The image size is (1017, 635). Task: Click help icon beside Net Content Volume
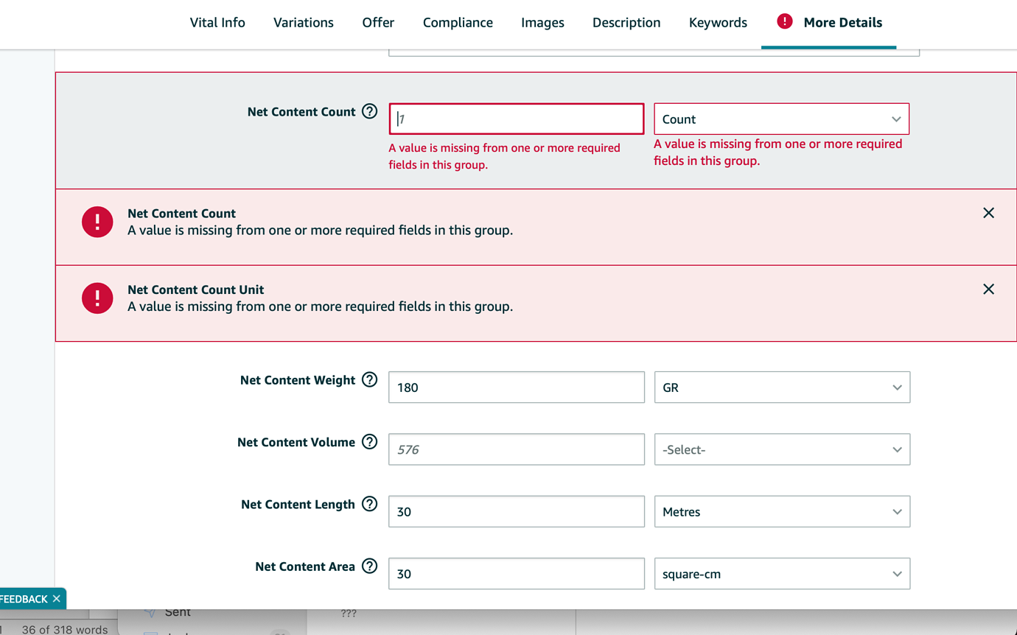click(370, 442)
